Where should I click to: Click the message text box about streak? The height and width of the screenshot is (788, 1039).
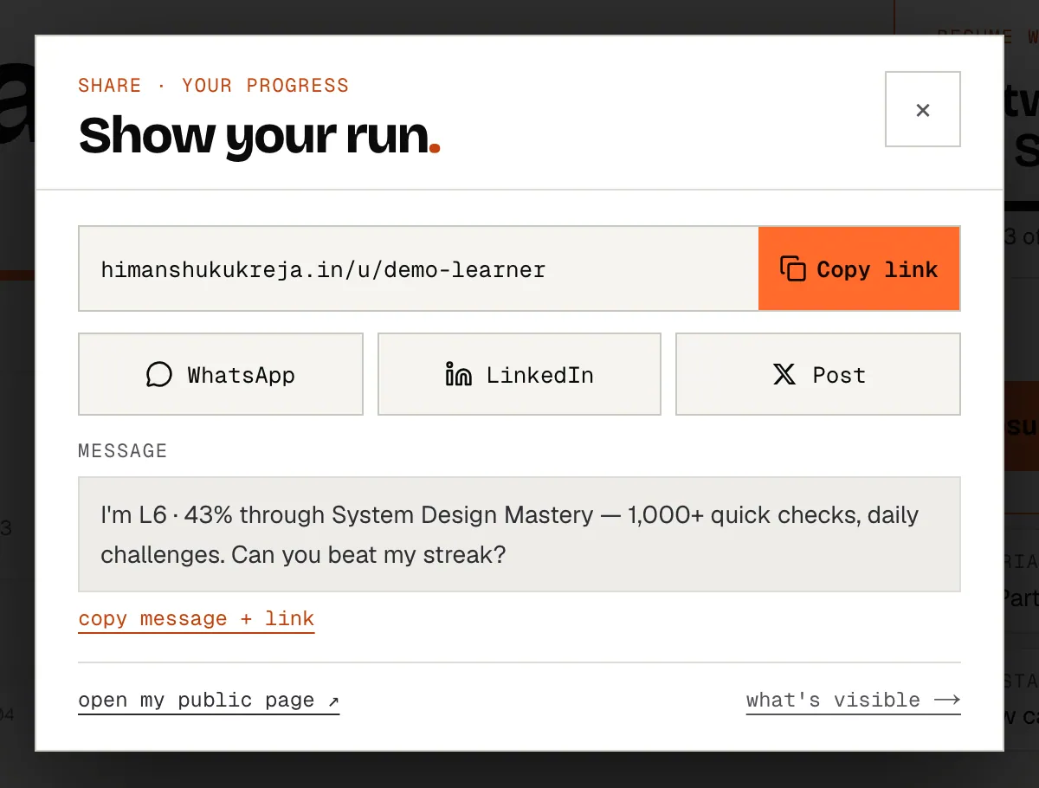coord(519,534)
